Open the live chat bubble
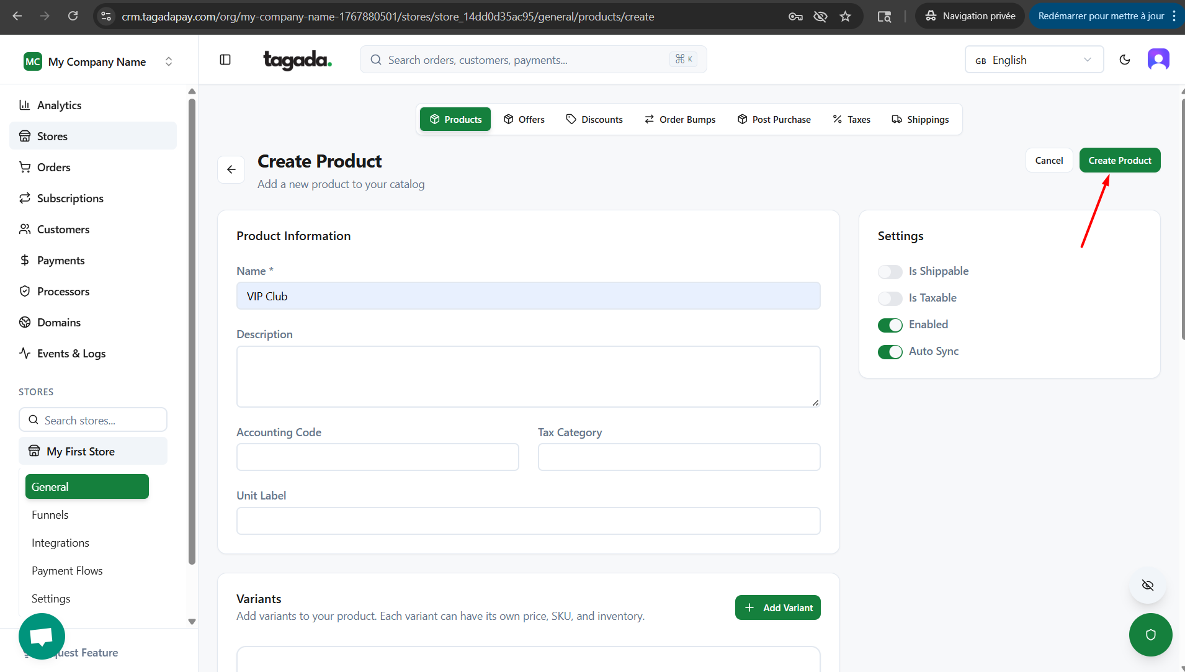Screen dimensions: 1185x672 (x=42, y=636)
